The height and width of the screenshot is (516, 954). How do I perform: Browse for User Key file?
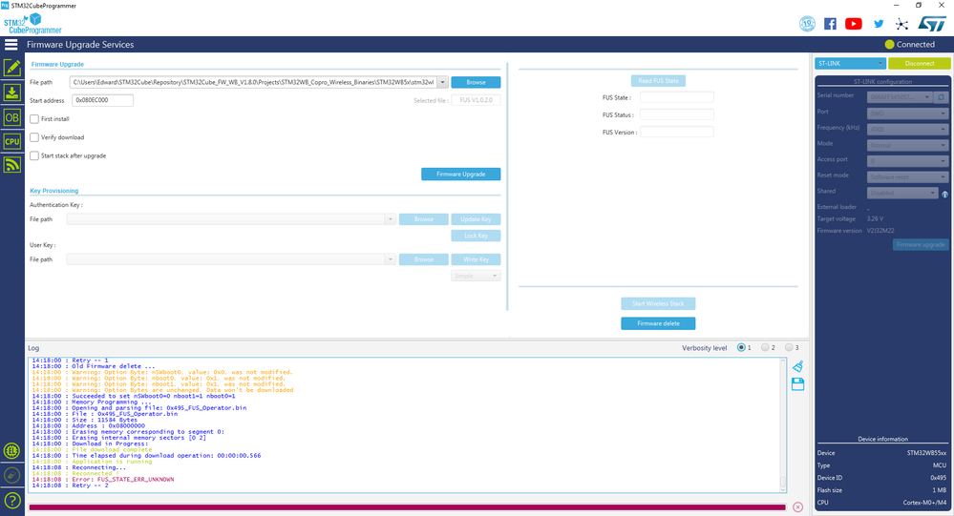point(423,259)
